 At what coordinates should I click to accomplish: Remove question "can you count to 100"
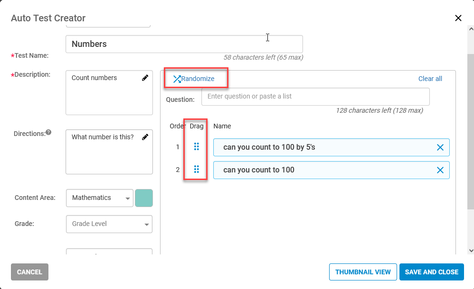(x=440, y=170)
